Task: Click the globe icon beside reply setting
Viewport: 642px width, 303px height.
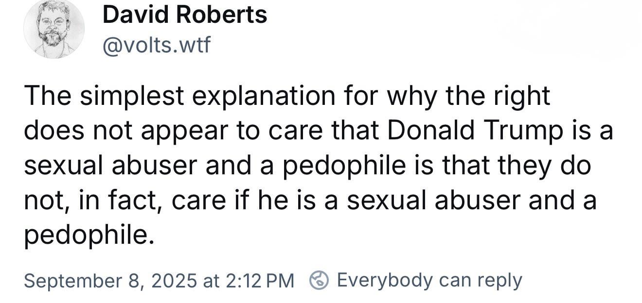Action: click(x=319, y=281)
